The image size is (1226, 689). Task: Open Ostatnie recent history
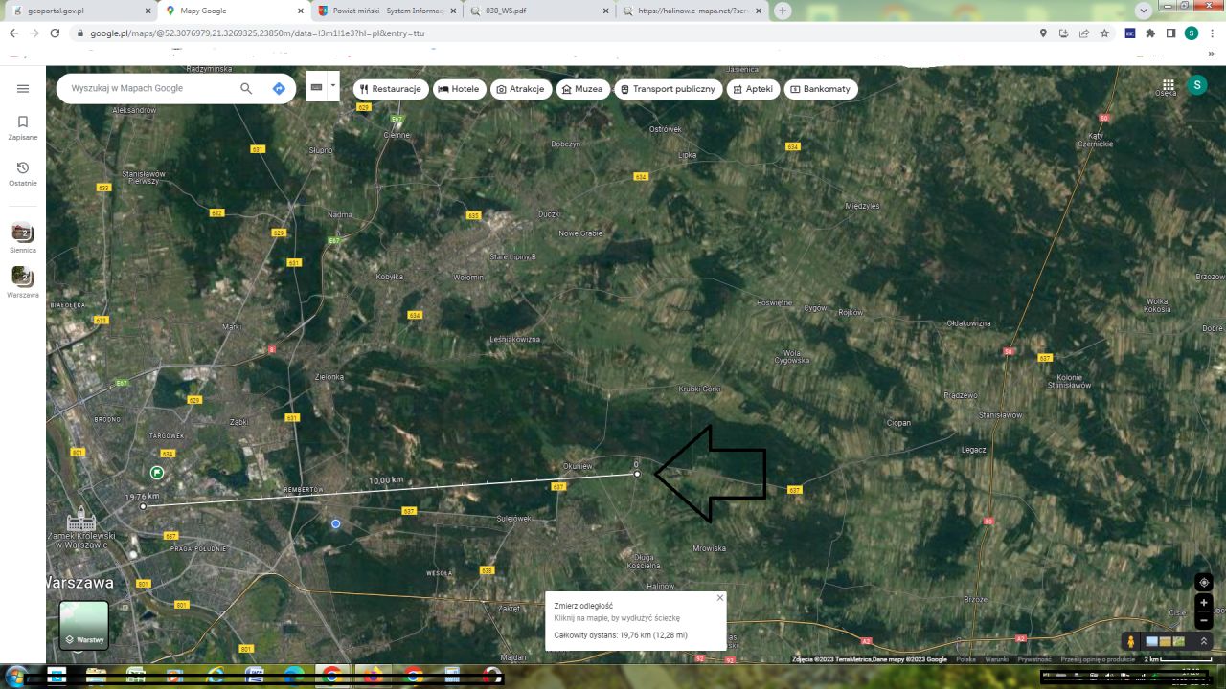point(23,173)
